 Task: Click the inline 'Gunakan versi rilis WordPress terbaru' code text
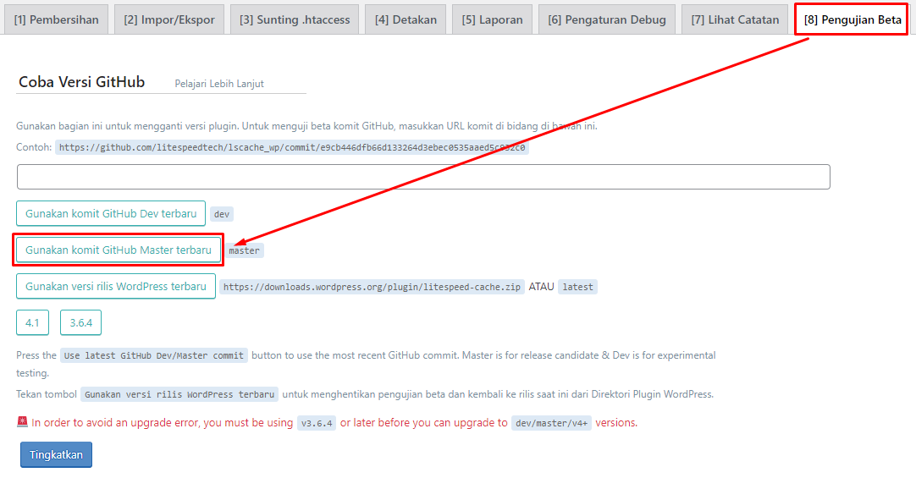[x=179, y=394]
